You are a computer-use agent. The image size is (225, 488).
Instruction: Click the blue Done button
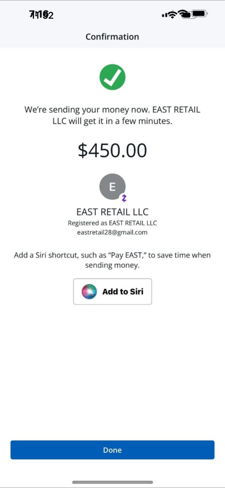112,450
